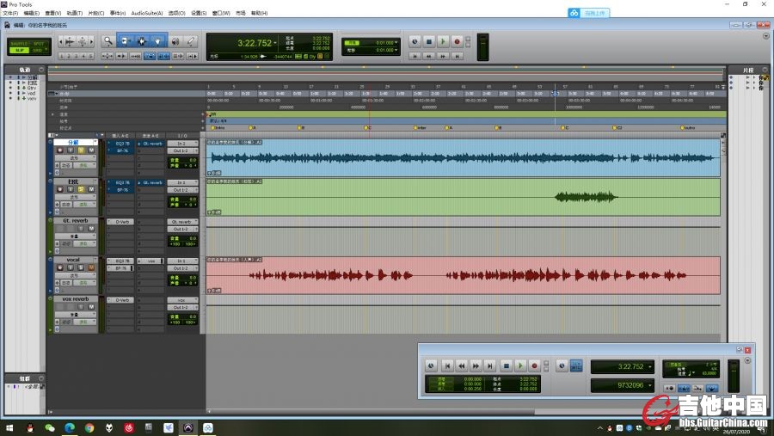Image resolution: width=774 pixels, height=436 pixels.
Task: Open the 文件(F) file menu
Action: [10, 13]
